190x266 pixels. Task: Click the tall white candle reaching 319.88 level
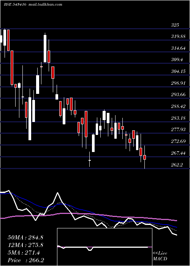tap(45, 49)
